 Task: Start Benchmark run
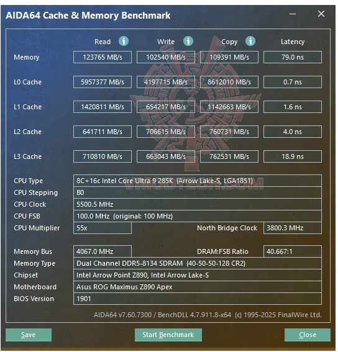click(x=168, y=335)
